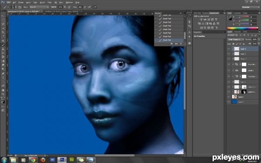Click the color spectrum ramp in Color panel

pos(243,28)
